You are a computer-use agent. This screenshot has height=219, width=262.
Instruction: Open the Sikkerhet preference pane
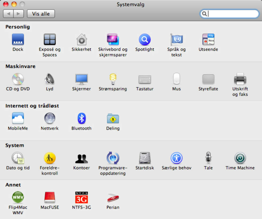click(x=82, y=39)
